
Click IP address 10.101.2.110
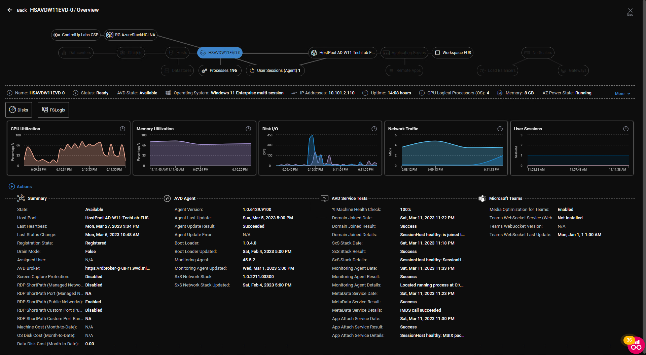[342, 93]
